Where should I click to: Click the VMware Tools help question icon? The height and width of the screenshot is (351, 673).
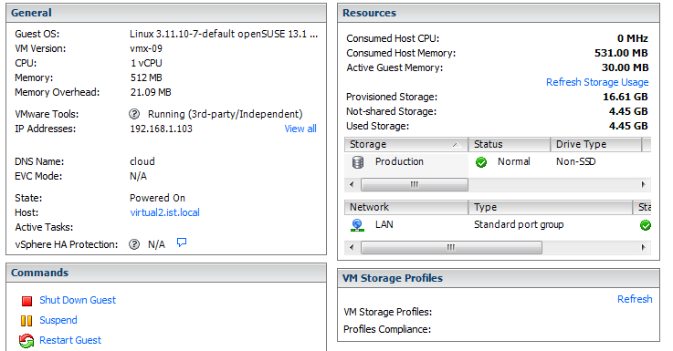coord(134,114)
